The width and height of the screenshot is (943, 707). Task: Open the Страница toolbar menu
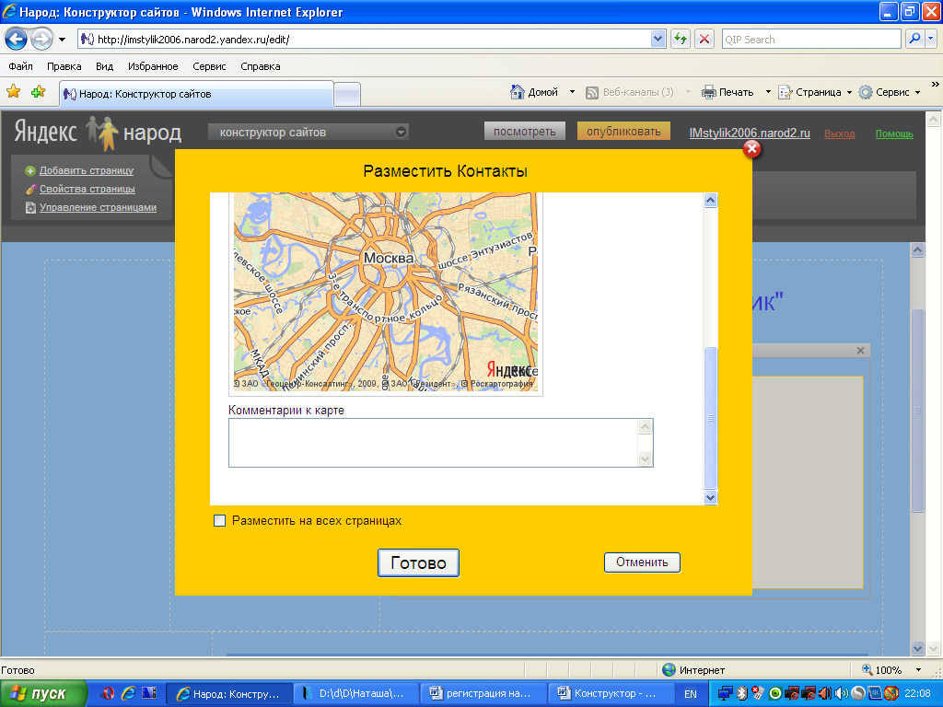tap(815, 92)
